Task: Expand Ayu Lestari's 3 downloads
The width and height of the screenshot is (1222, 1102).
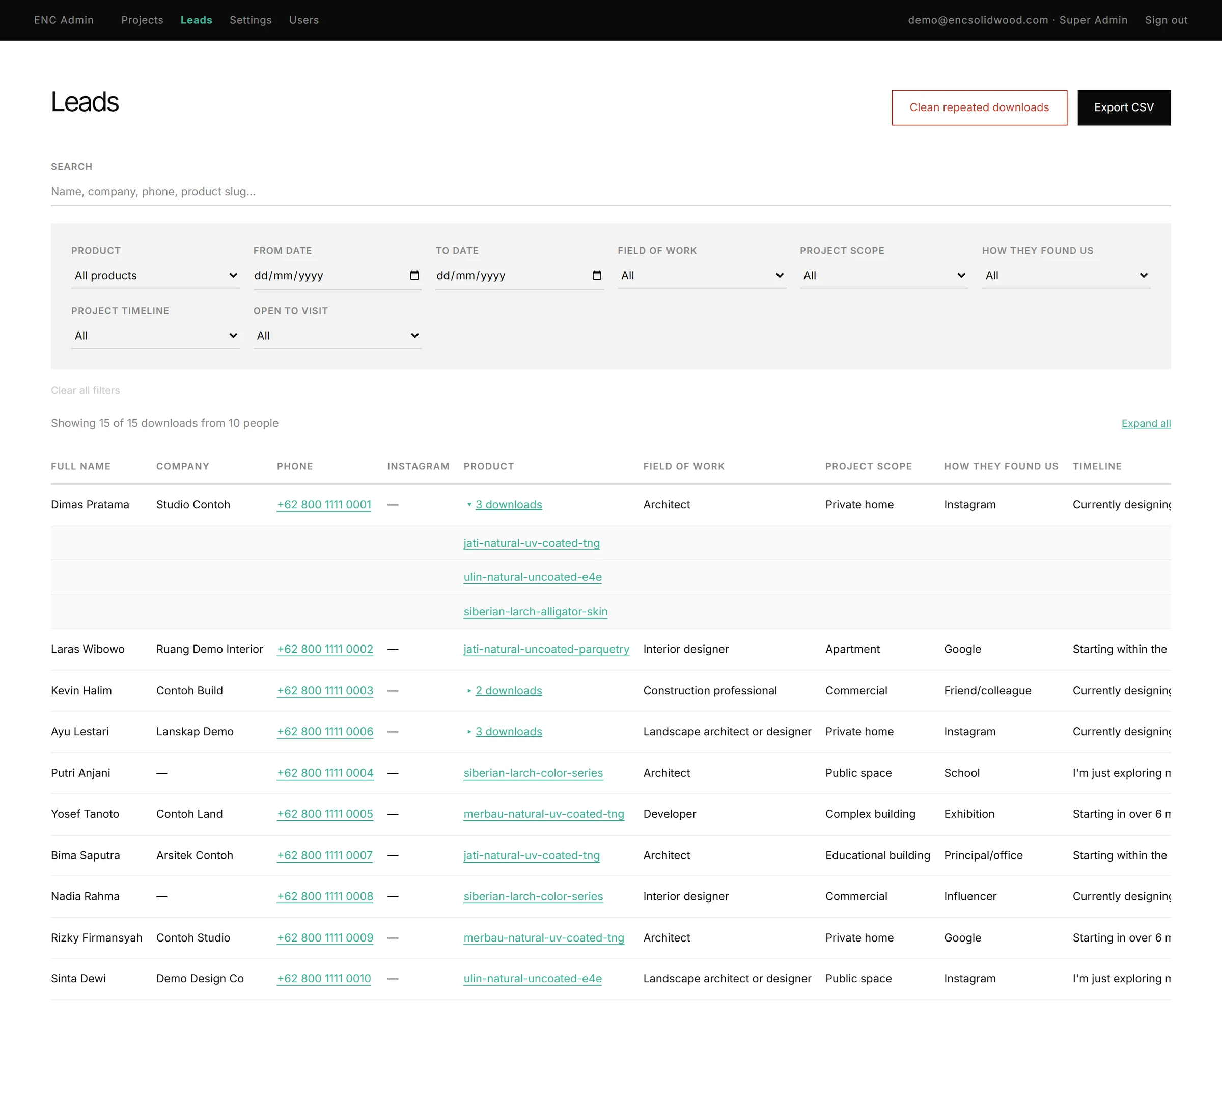Action: (509, 732)
